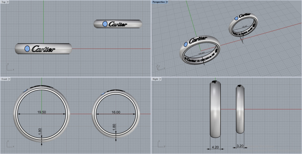Open the Top viewport dropdown arrow
The image size is (302, 154).
(x=8, y=2)
